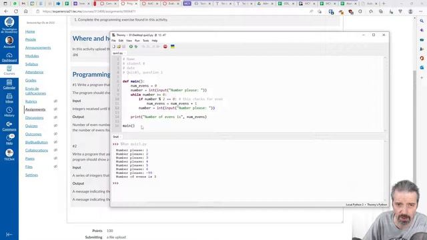Collapse Canvas global navigation arrow
The image size is (427, 240).
(9, 234)
